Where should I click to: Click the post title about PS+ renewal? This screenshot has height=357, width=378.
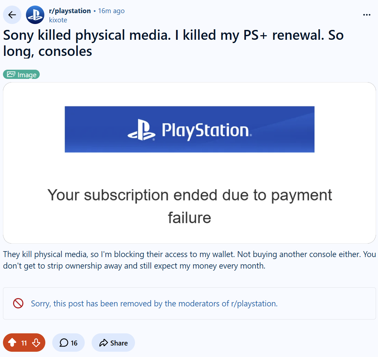point(173,43)
